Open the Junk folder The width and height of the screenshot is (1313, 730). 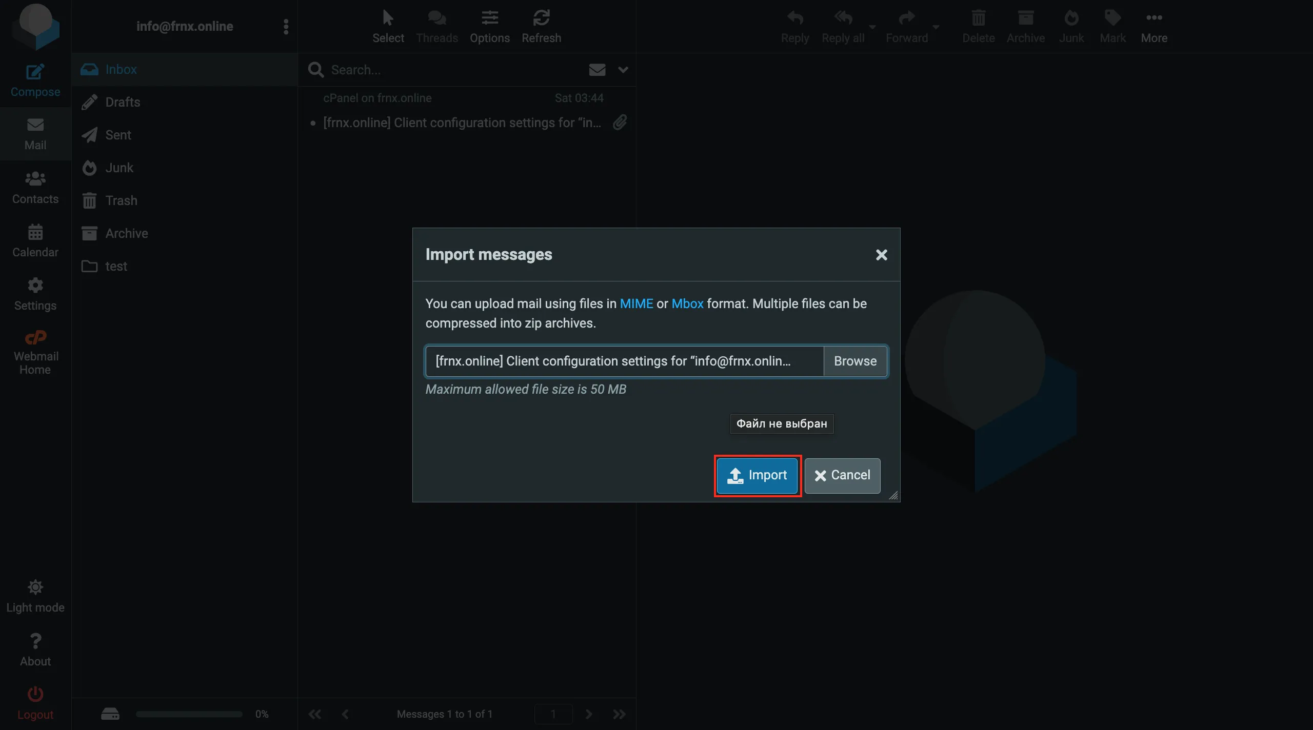(119, 168)
